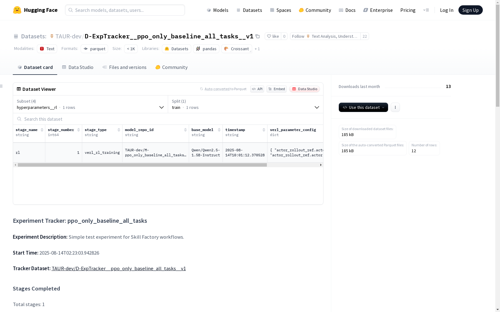Go to Datasets in top navigation

249,10
